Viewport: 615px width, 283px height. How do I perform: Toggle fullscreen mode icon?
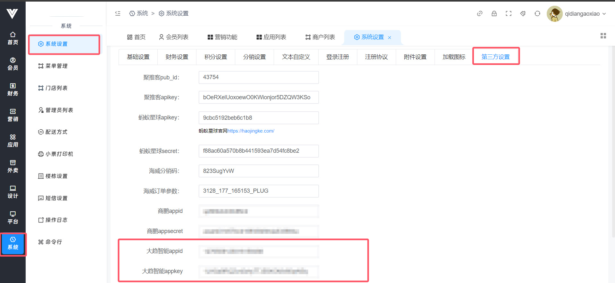tap(508, 13)
